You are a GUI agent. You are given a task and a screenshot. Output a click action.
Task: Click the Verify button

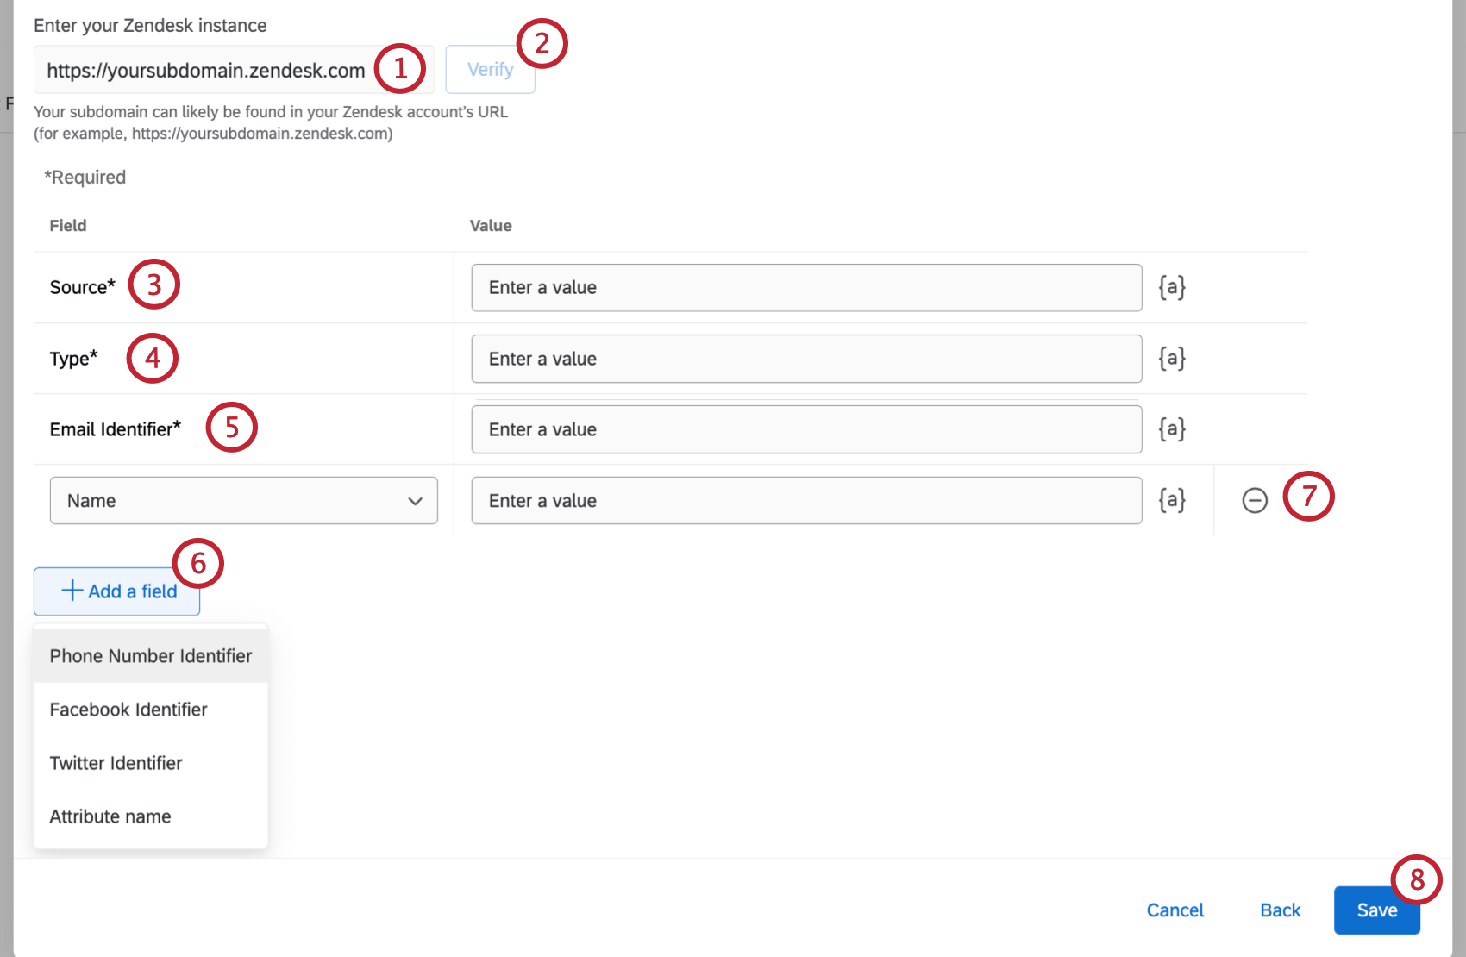(x=489, y=70)
